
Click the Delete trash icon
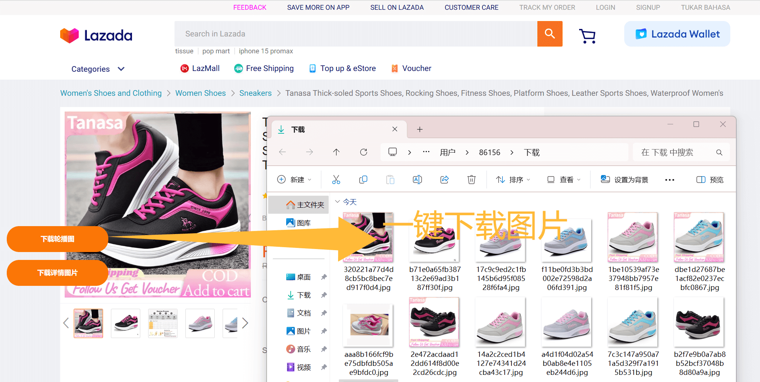(472, 180)
